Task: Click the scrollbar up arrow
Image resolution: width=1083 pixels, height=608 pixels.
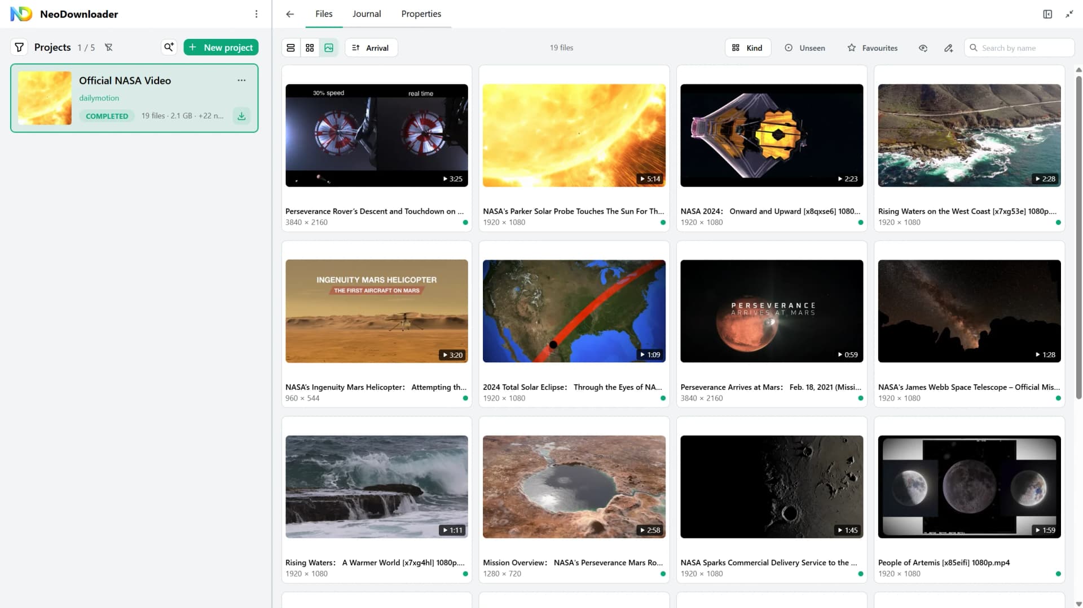Action: click(x=1078, y=70)
